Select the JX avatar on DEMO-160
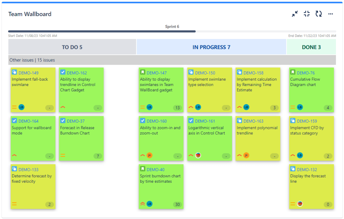The height and width of the screenshot is (219, 344). [150, 156]
